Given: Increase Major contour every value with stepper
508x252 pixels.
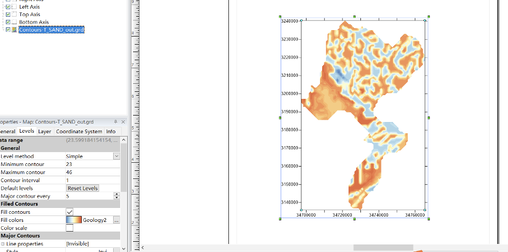Looking at the screenshot, I should (x=117, y=195).
